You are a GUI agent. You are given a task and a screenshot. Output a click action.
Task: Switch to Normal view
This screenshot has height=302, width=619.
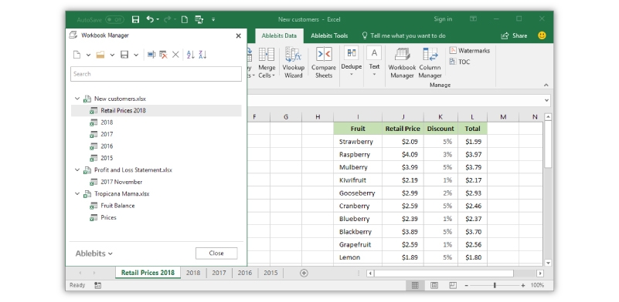(415, 286)
